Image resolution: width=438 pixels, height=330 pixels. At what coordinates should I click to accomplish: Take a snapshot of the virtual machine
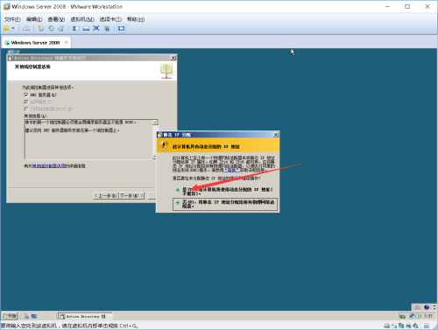tap(41, 28)
